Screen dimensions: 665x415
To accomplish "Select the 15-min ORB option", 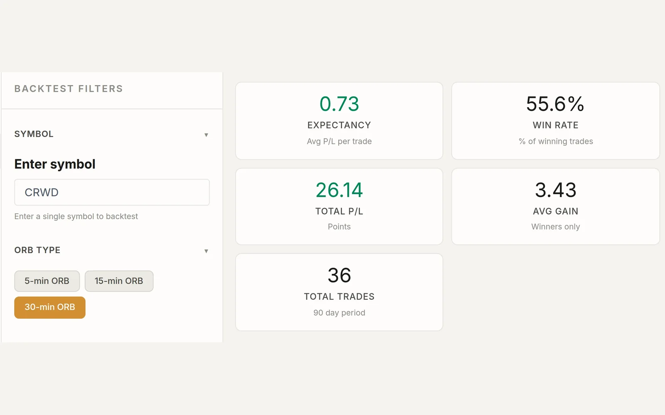I will tap(119, 281).
